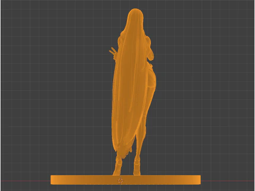The image size is (255, 191).
Task: Click the 3D cursor at the origin
Action: tap(121, 181)
